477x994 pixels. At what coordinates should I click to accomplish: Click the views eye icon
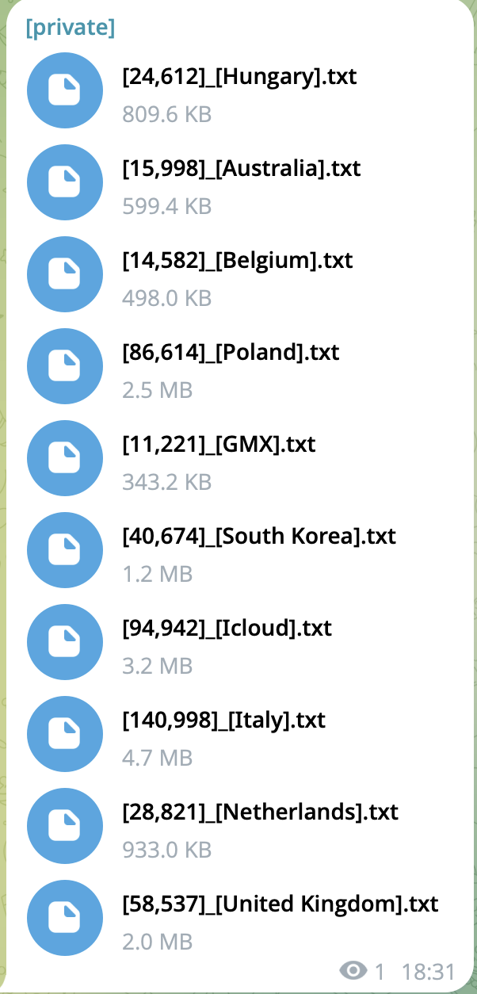click(353, 970)
